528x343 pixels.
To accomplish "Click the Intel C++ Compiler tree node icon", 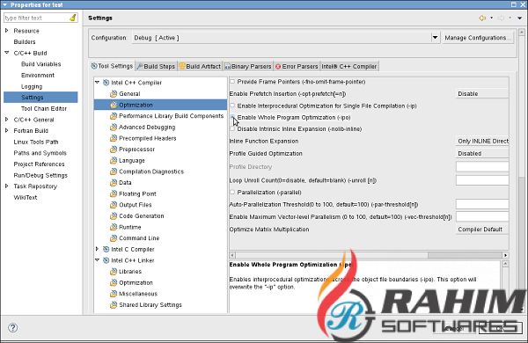I will tap(106, 83).
